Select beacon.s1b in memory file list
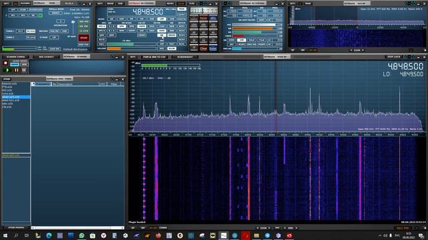This screenshot has height=240, width=428. (9, 83)
